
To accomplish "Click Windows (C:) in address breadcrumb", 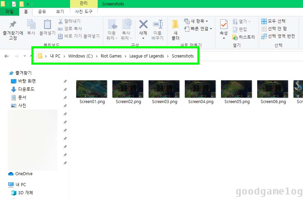I will click(80, 56).
